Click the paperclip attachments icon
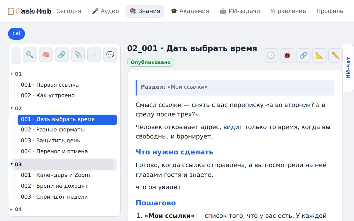Image resolution: width=354 pixels, height=221 pixels. point(78,55)
